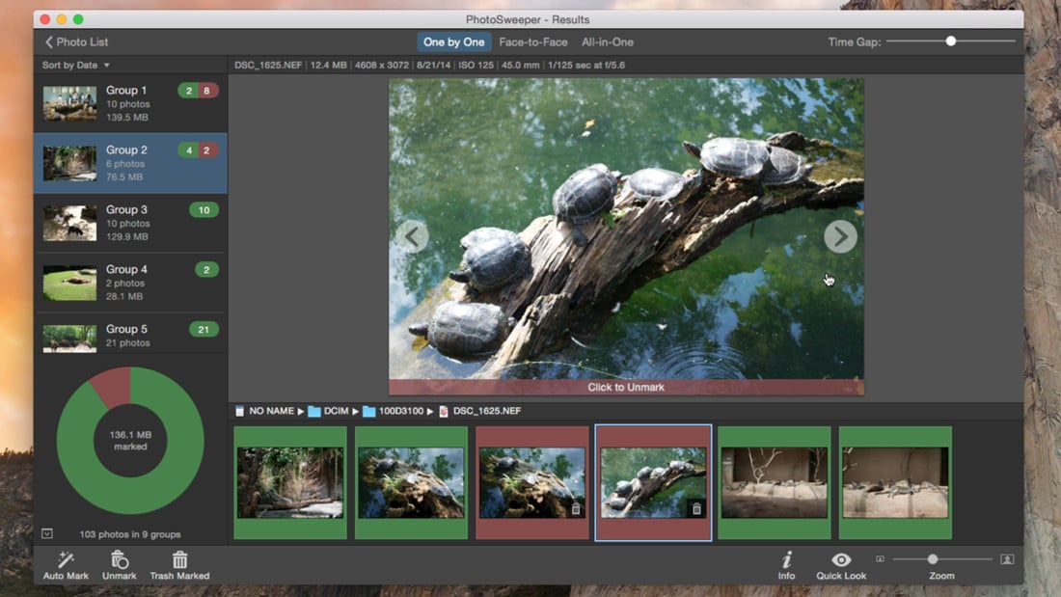
Task: Open Quick Look eye icon
Action: tap(841, 559)
